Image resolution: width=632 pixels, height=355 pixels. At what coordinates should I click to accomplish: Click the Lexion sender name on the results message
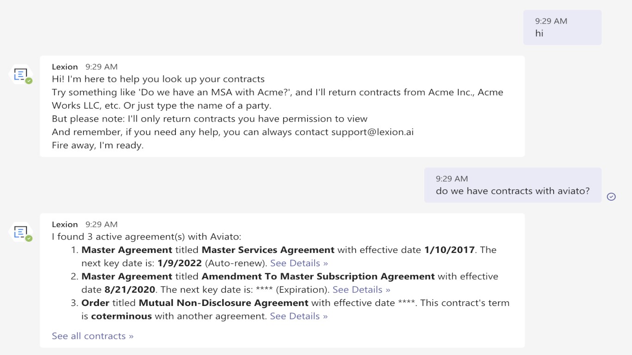65,225
